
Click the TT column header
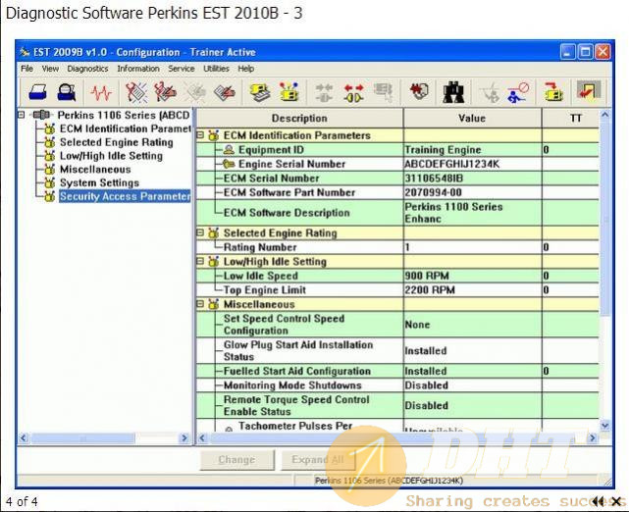pyautogui.click(x=576, y=119)
